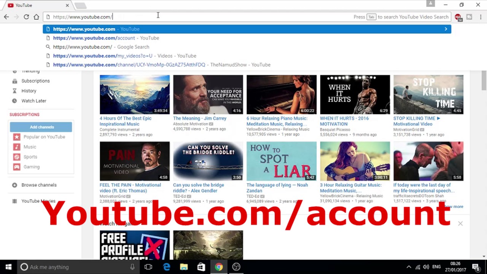Open Absolute Motivation channel name
The width and height of the screenshot is (487, 274).
[x=190, y=124]
